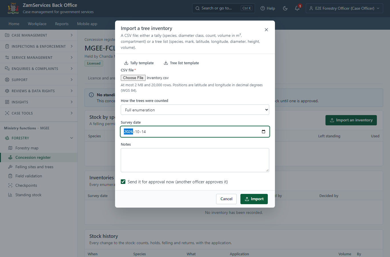Click the Felling sites axe icon
Viewport: 390px width, 257px height.
(x=10, y=167)
